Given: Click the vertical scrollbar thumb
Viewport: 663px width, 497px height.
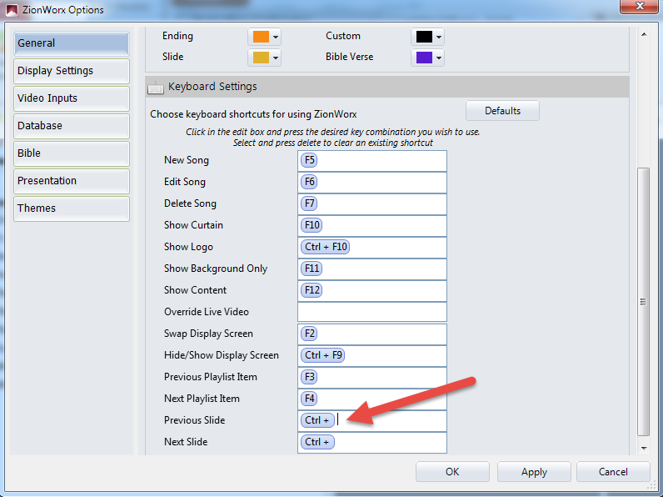Looking at the screenshot, I should tap(644, 301).
